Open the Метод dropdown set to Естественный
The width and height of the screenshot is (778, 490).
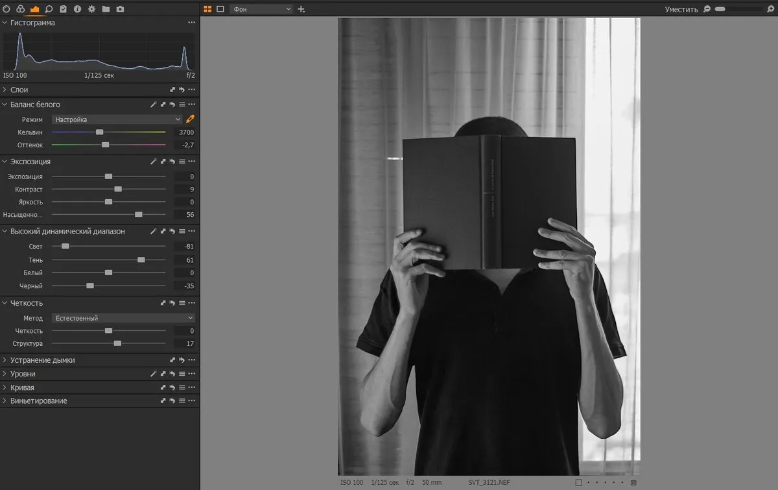[123, 318]
